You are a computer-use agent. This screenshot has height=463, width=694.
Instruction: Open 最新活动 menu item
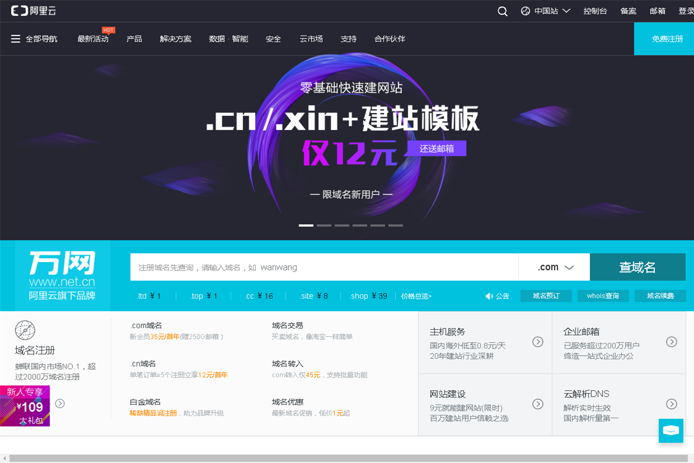pyautogui.click(x=93, y=39)
